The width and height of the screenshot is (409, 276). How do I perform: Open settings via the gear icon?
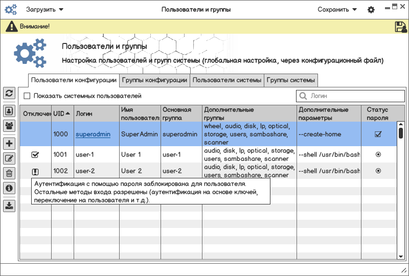371,10
